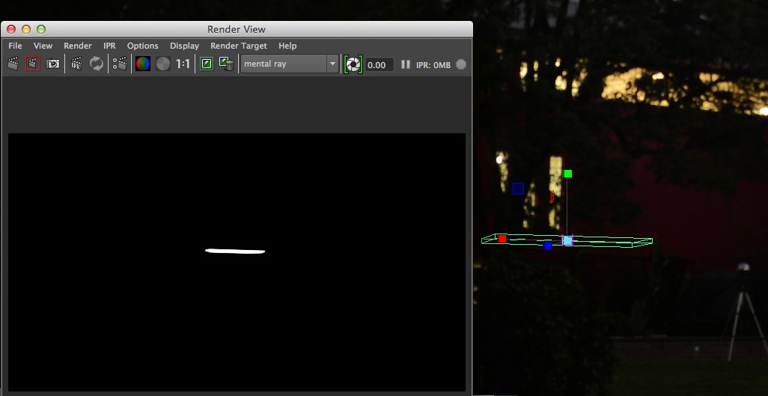Click the Render Region icon with red border

32,64
